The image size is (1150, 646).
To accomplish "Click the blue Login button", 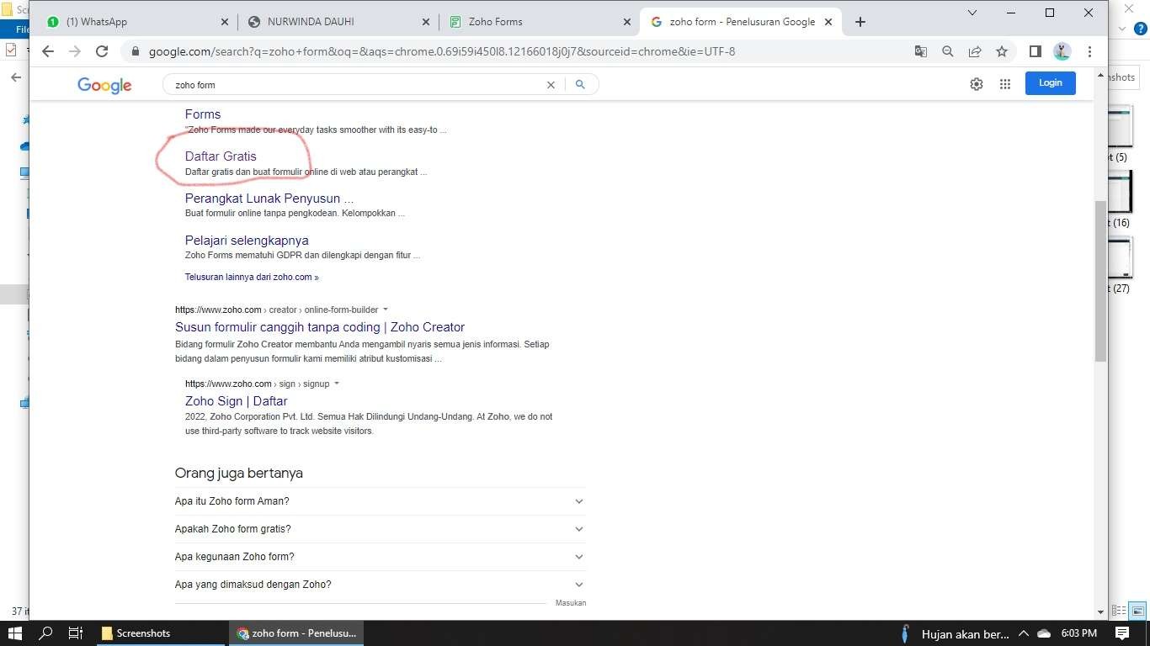I will click(x=1050, y=83).
